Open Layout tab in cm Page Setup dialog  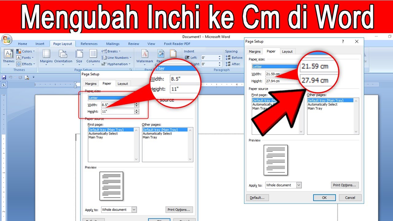(x=287, y=52)
